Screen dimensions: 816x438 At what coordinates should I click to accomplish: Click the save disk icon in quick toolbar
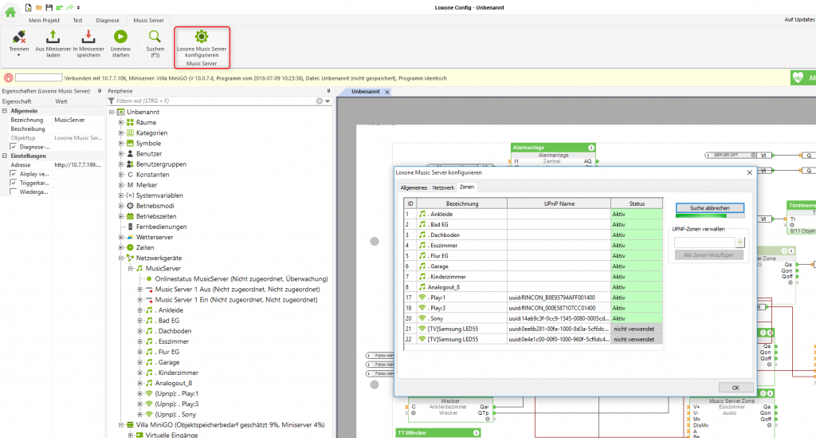pos(49,6)
